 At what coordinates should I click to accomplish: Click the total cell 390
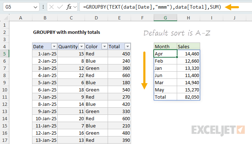point(119,140)
